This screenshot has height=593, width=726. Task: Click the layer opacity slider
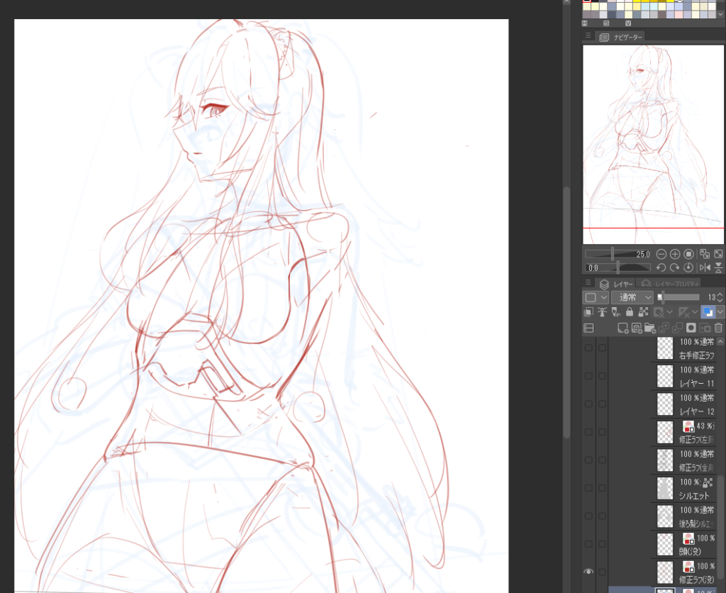point(681,297)
